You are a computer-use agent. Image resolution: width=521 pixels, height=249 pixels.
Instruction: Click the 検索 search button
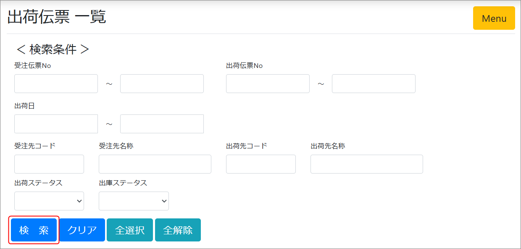coord(34,230)
